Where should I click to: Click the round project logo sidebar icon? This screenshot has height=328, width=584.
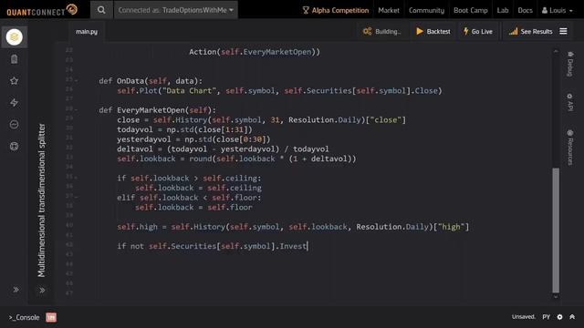click(x=15, y=36)
